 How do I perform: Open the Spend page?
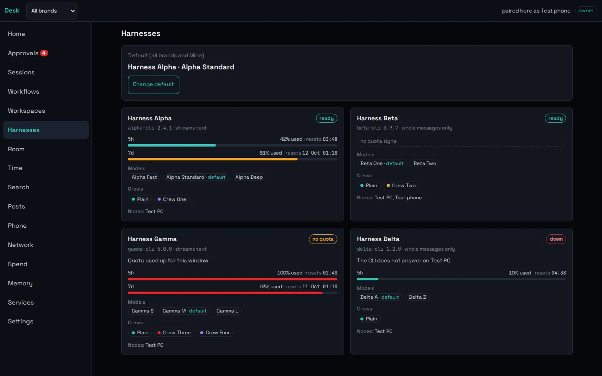click(x=46, y=264)
